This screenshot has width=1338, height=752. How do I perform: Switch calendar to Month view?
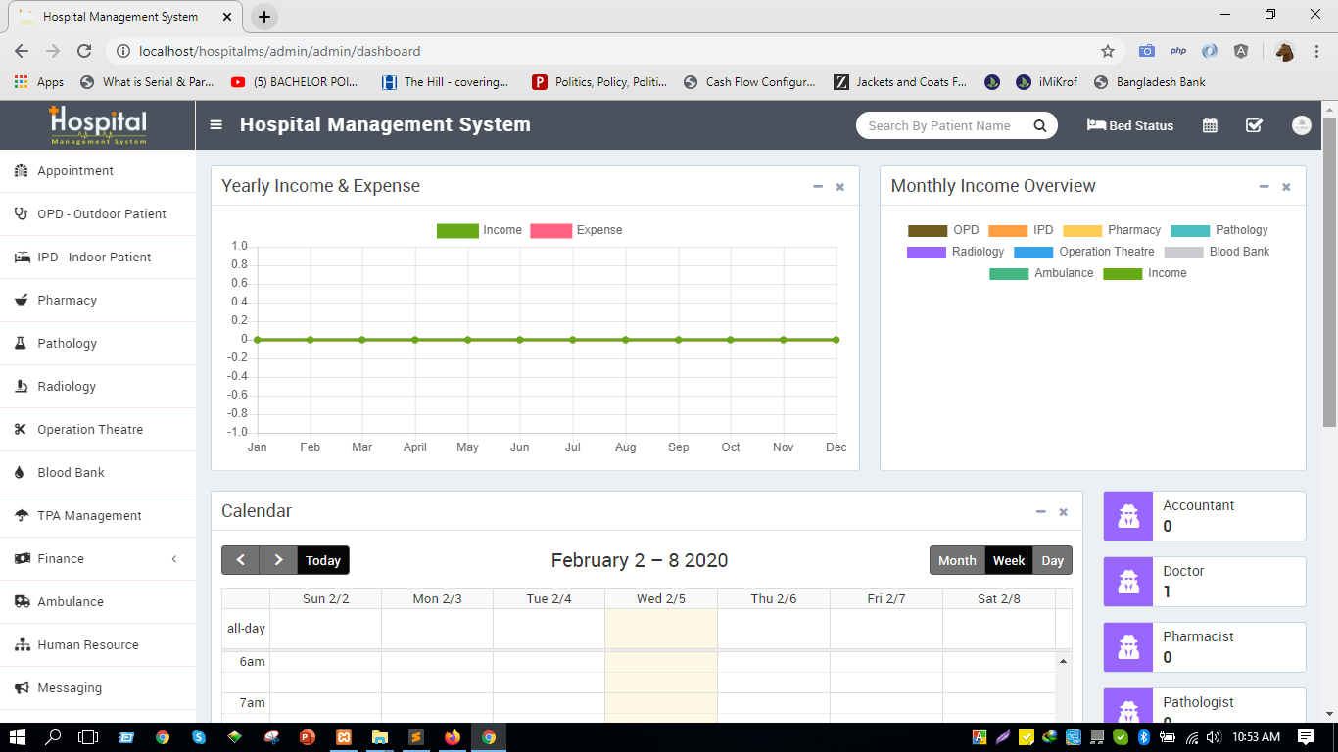click(x=957, y=560)
